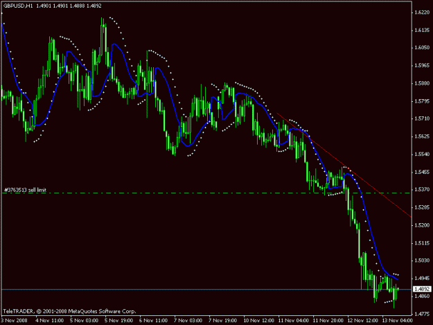Image resolution: width=433 pixels, height=325 pixels.
Task: Click the 11 Nov 20:00 time label
Action: pyautogui.click(x=328, y=320)
